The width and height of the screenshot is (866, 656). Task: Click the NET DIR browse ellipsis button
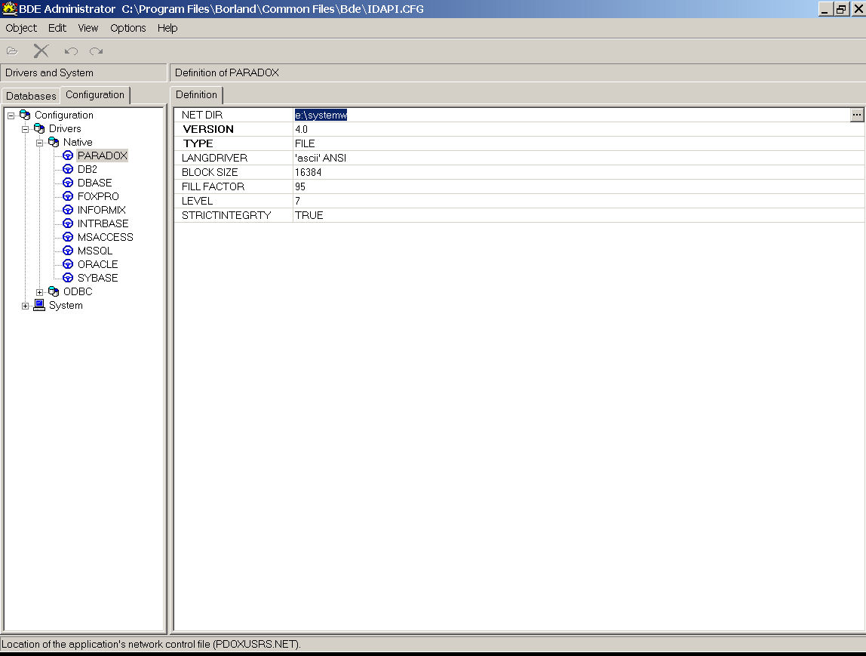856,115
